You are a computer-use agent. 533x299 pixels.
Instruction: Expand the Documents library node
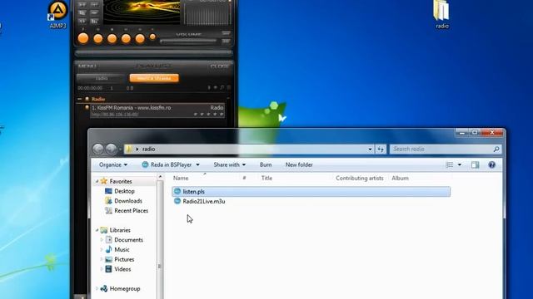(102, 240)
